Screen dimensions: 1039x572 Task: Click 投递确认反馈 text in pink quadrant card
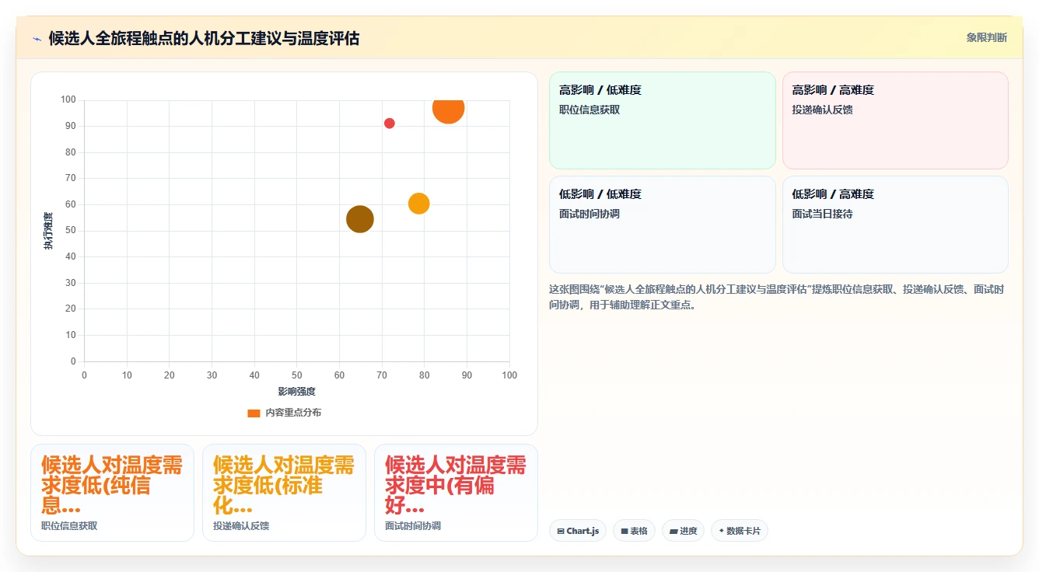pos(823,110)
